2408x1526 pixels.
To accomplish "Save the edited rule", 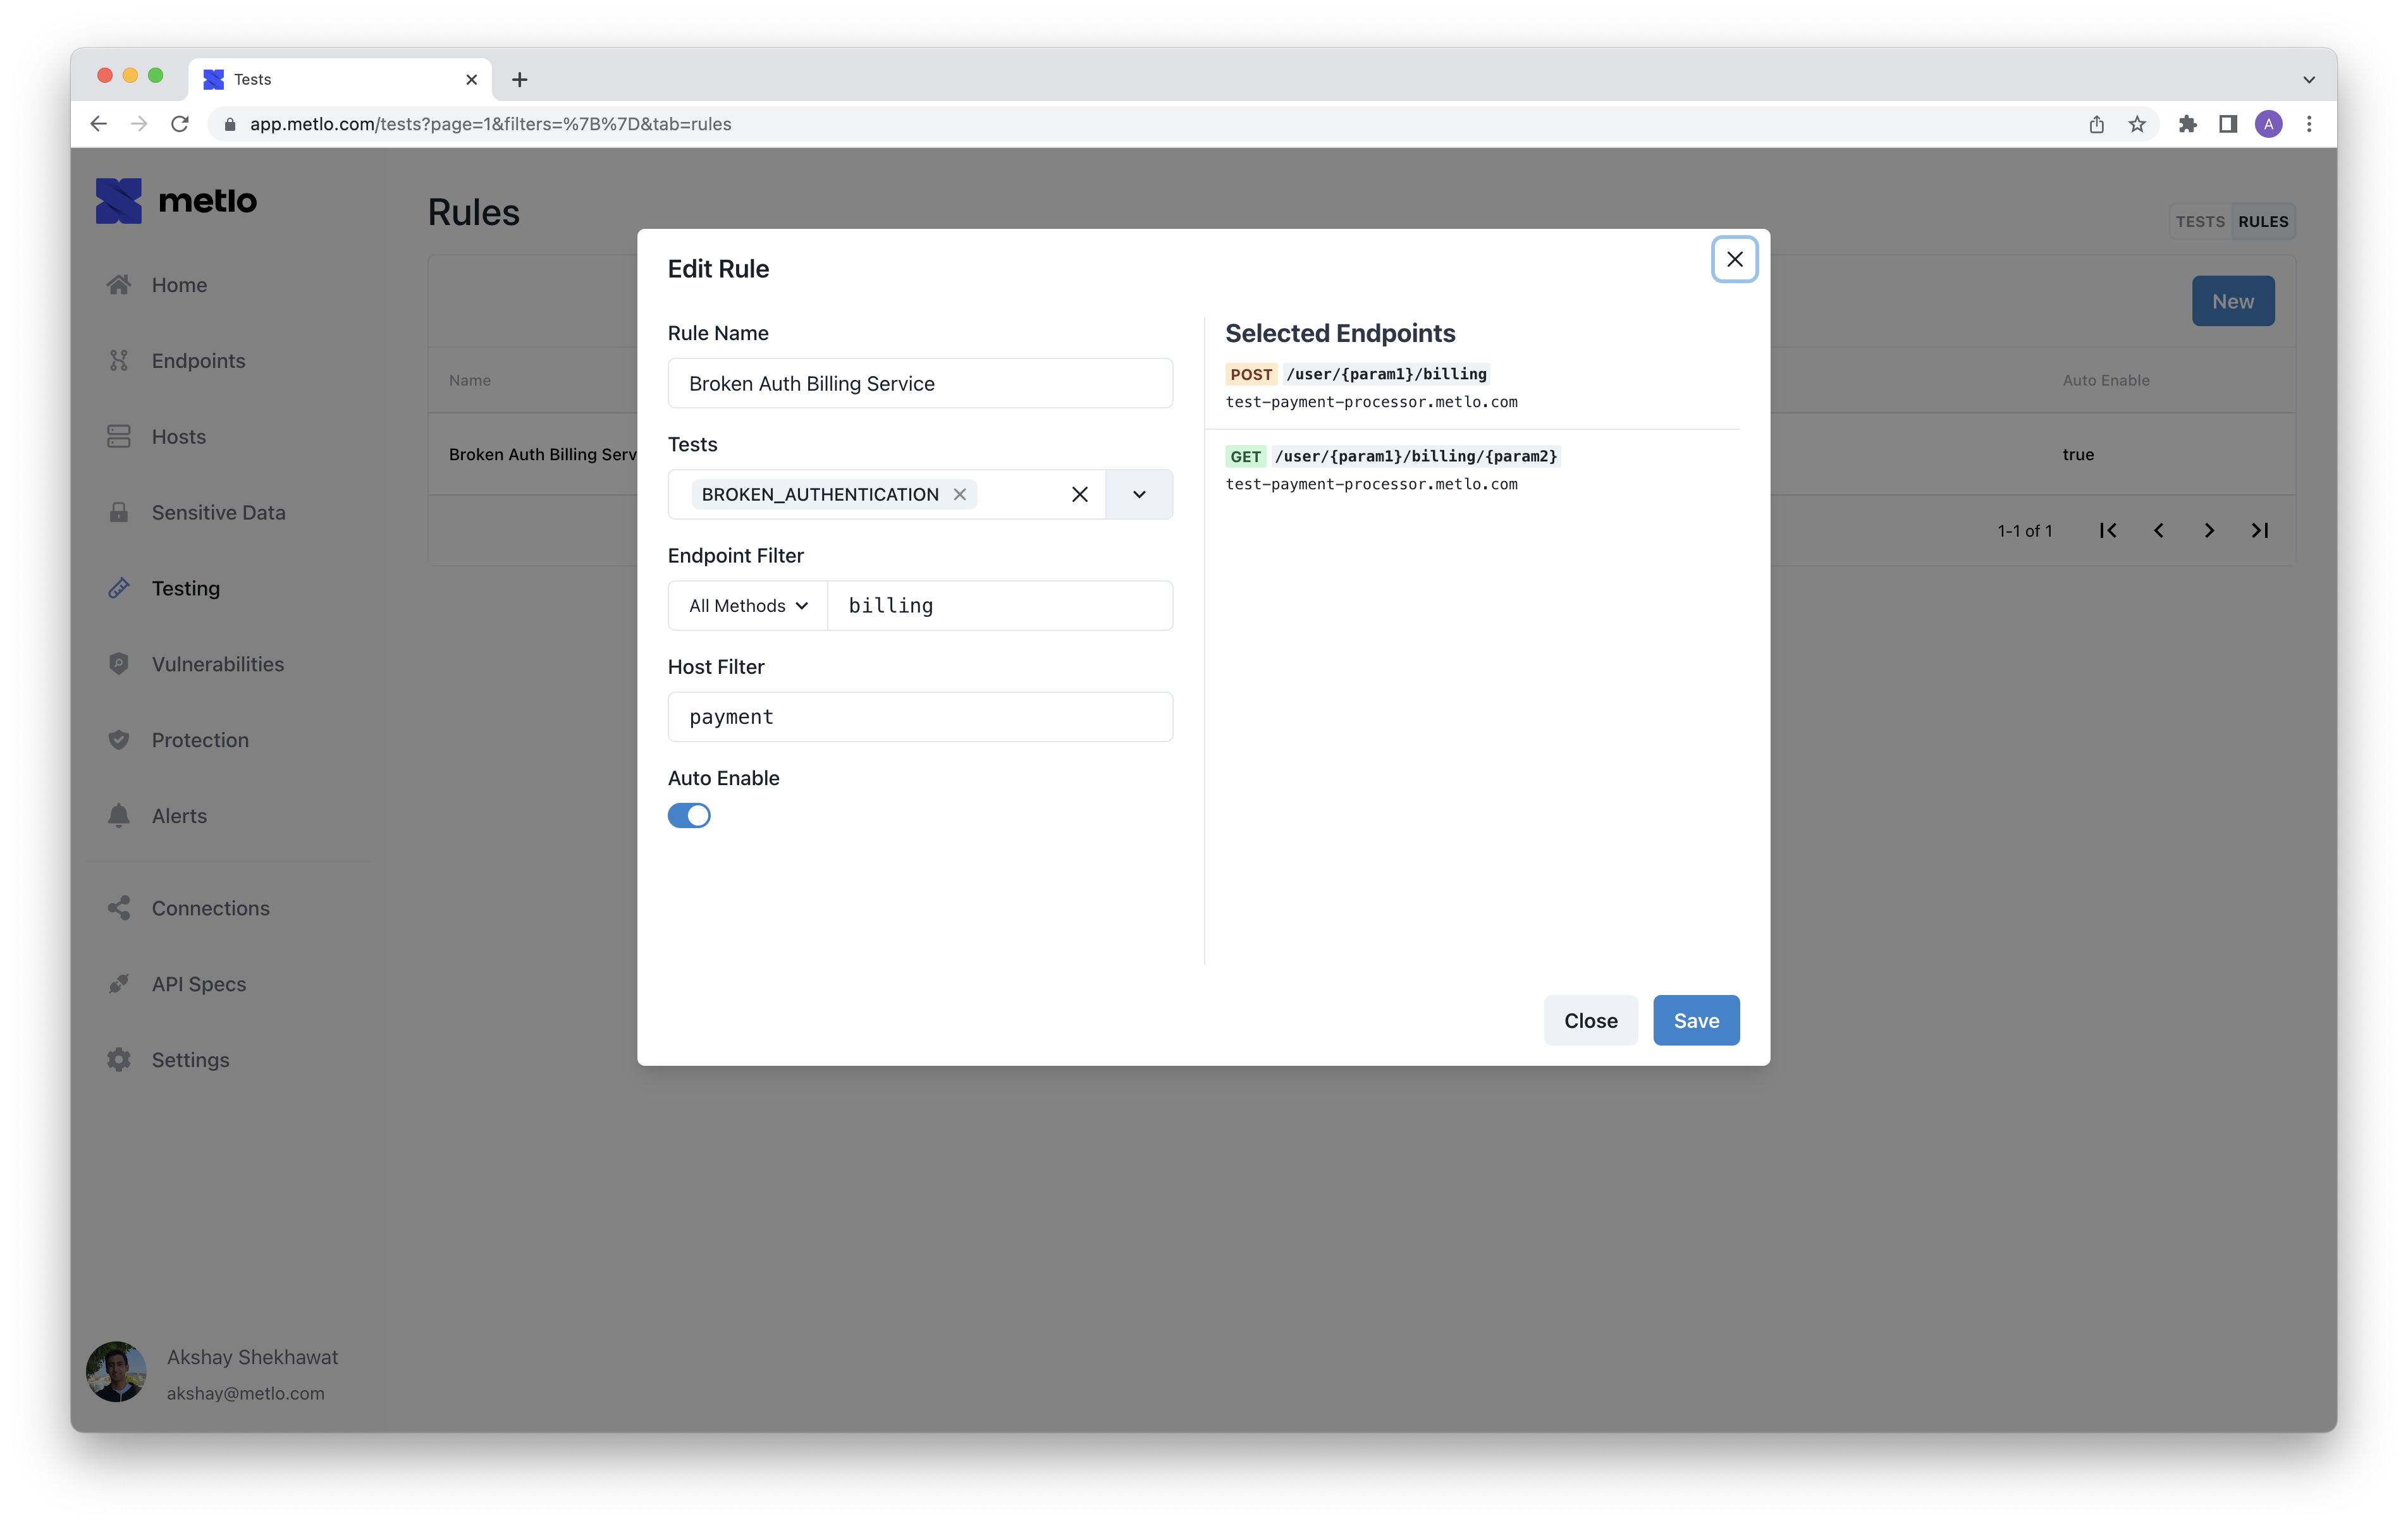I will 1696,1020.
